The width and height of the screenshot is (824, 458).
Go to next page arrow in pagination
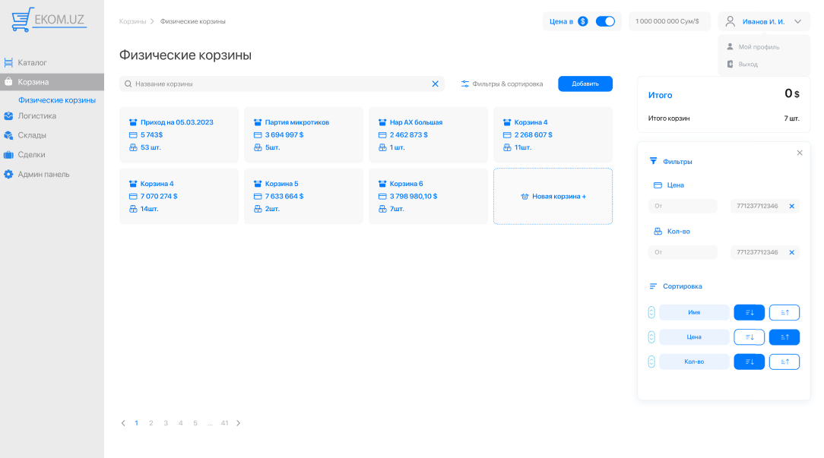(238, 423)
